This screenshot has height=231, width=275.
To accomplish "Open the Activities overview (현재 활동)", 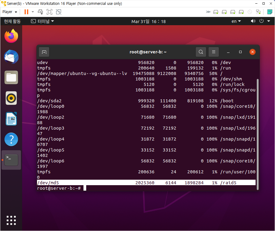I will click(12, 21).
